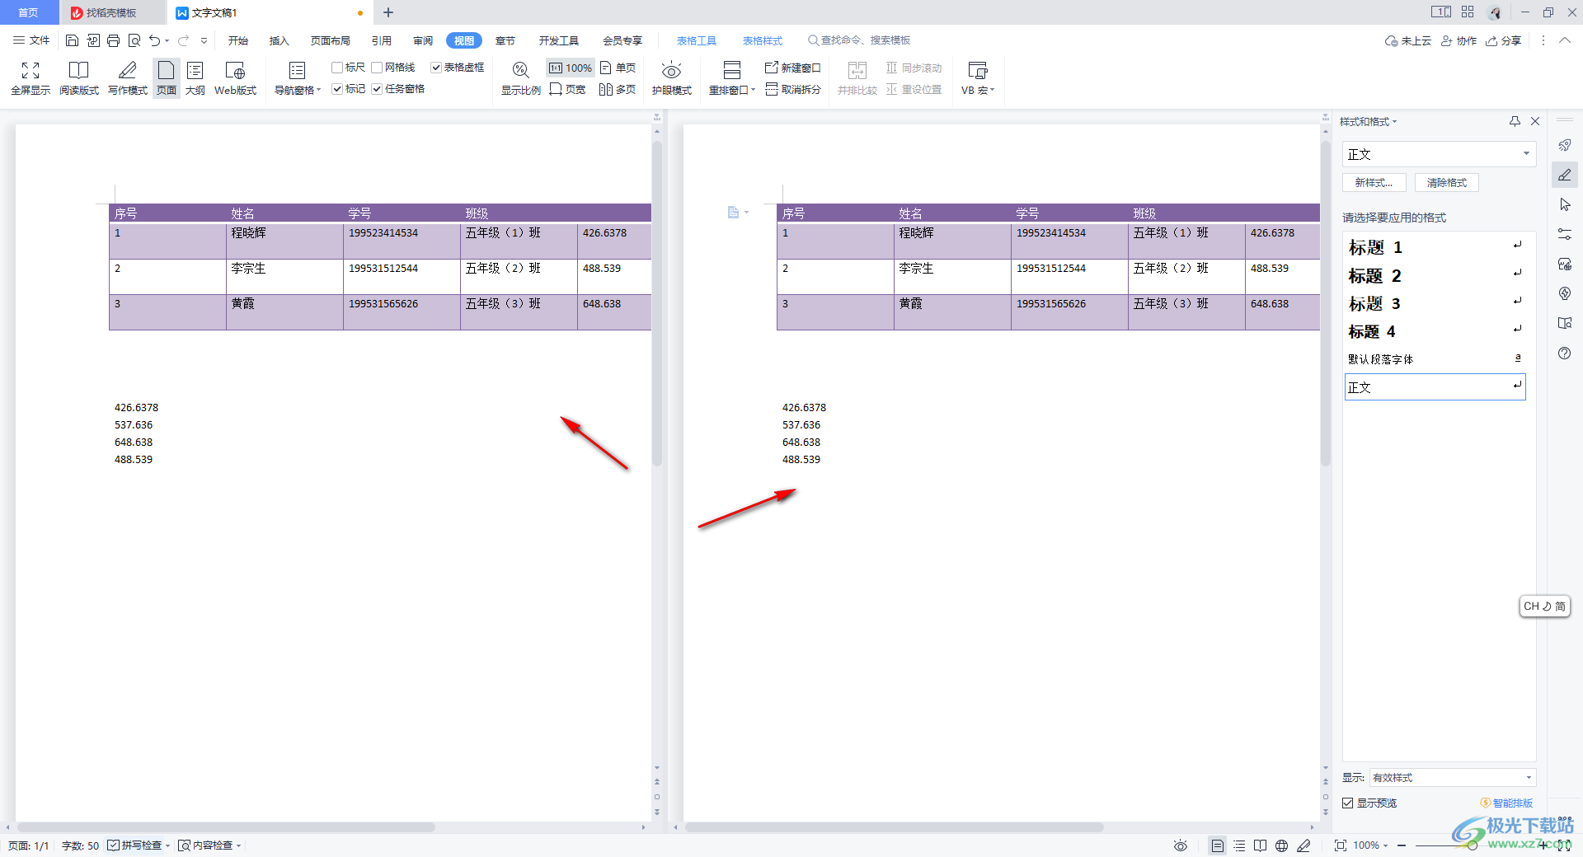Apply the Heading 3 (标题 3) style
This screenshot has height=857, width=1583.
pyautogui.click(x=1435, y=303)
